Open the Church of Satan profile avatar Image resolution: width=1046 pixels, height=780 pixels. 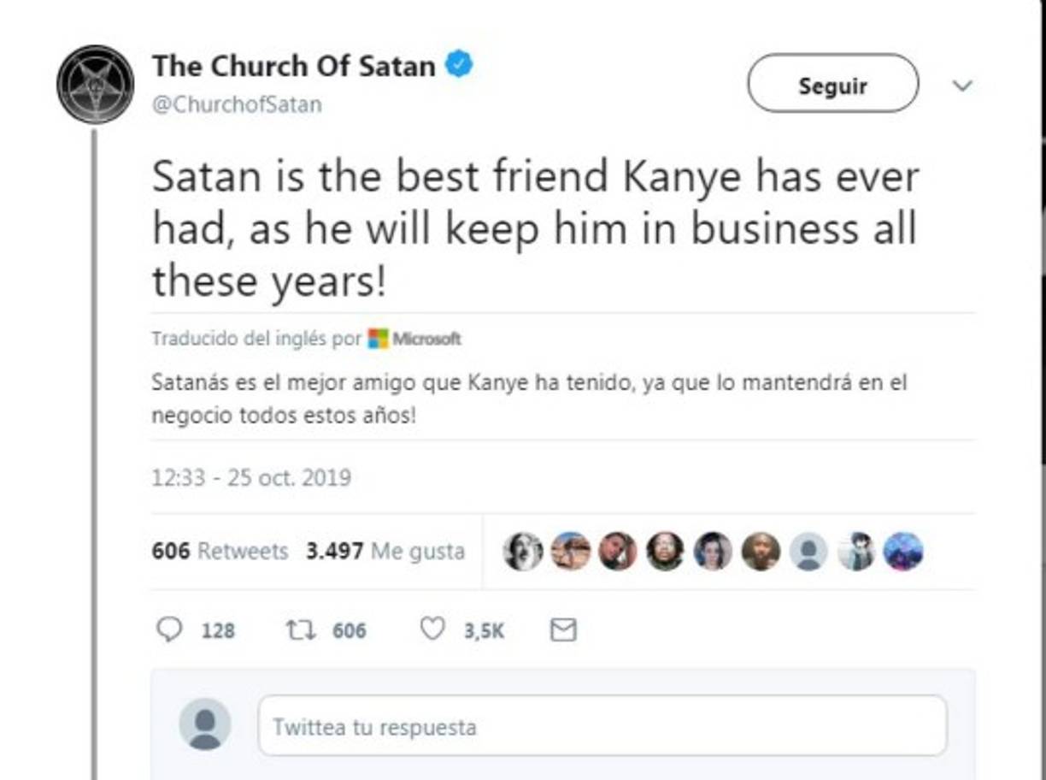click(x=95, y=84)
